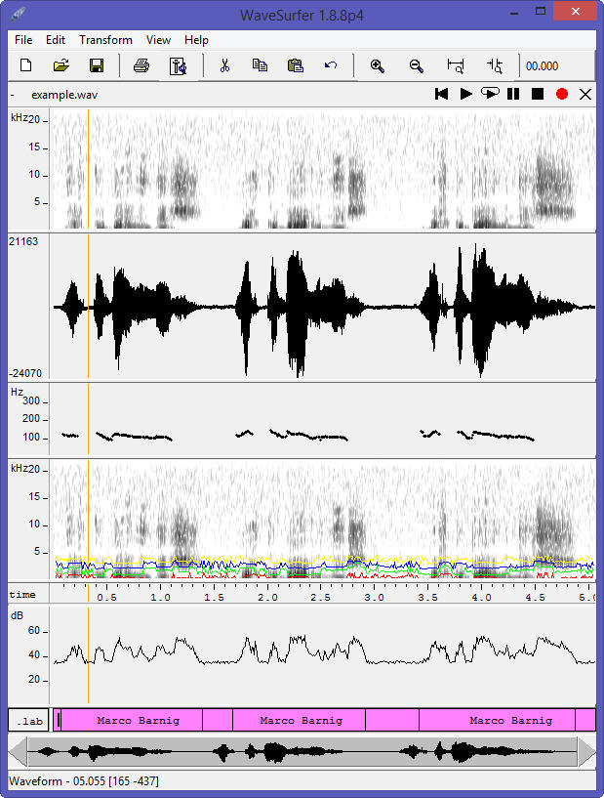Play example.wav

click(465, 94)
